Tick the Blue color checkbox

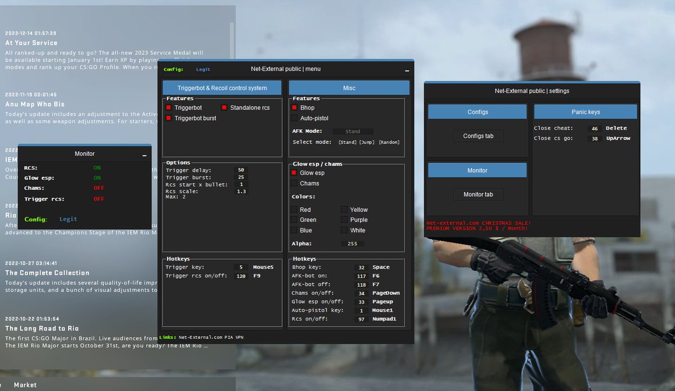click(294, 230)
